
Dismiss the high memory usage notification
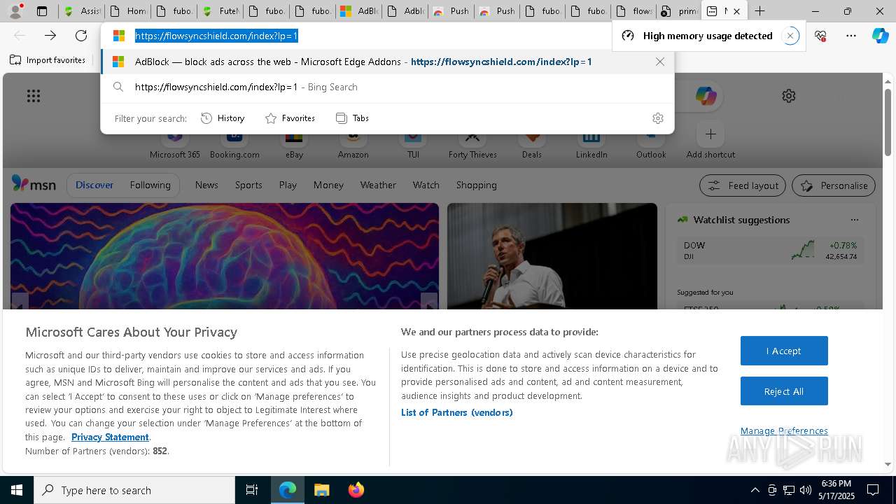(x=790, y=36)
